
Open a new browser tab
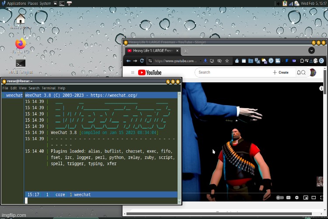tap(185, 51)
